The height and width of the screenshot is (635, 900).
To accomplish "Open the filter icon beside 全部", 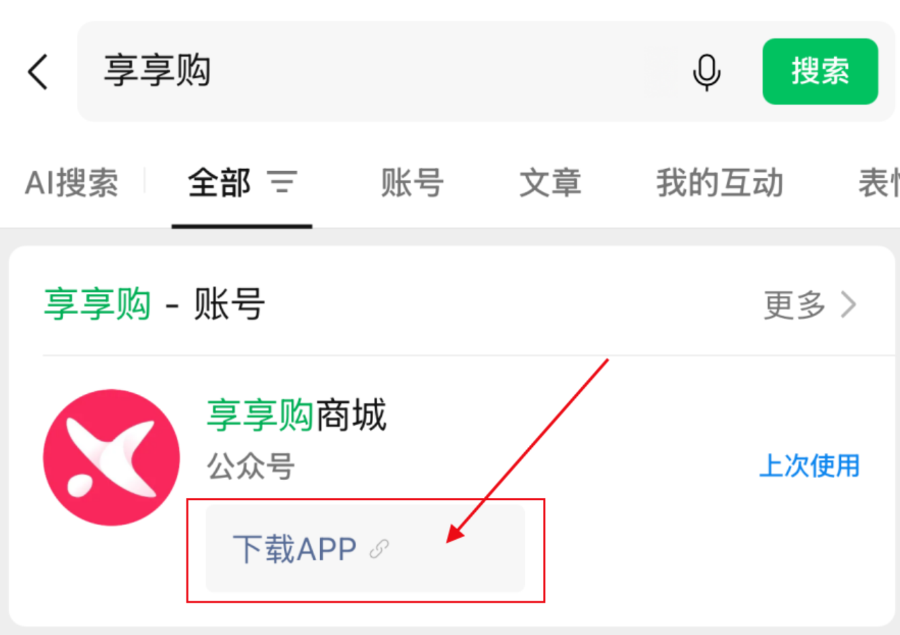I will tap(282, 182).
